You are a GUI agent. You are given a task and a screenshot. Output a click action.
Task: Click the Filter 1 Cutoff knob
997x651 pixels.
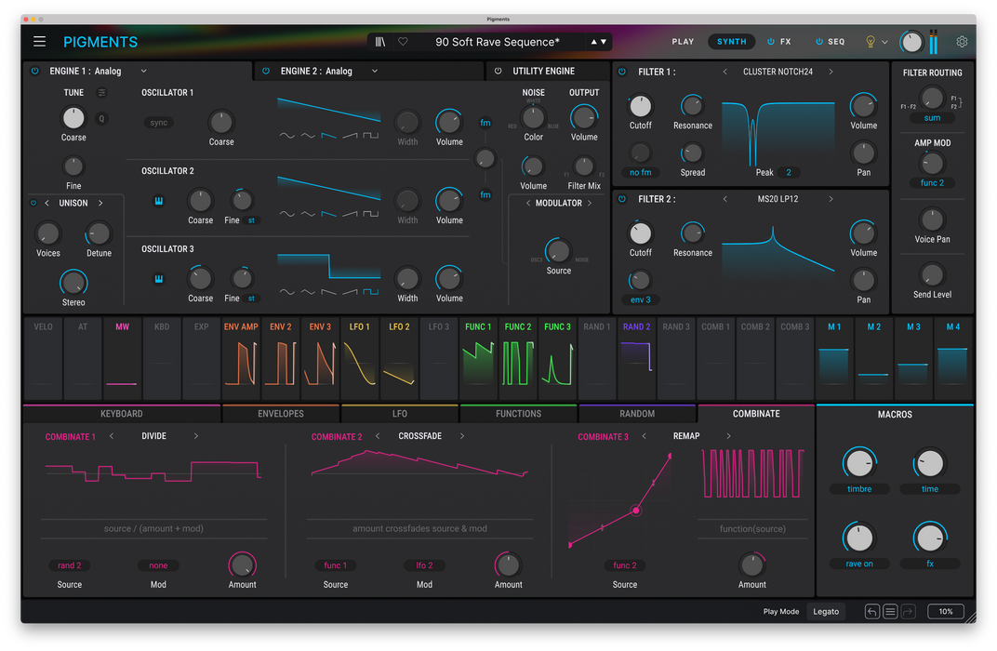[640, 106]
